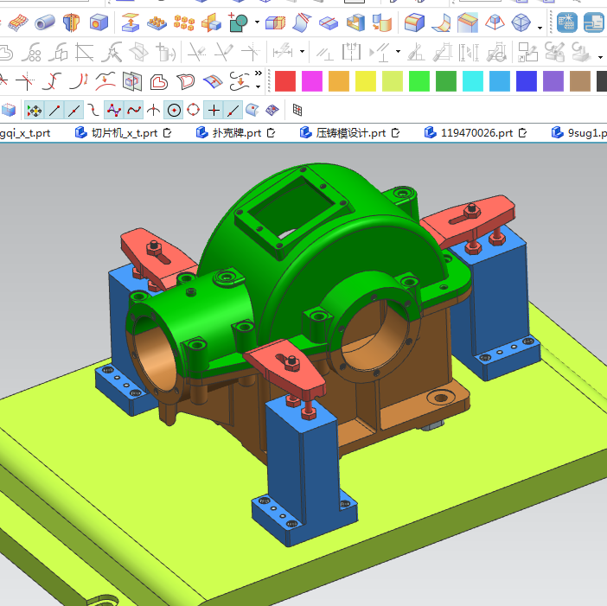Pick the purple color swatch

553,81
